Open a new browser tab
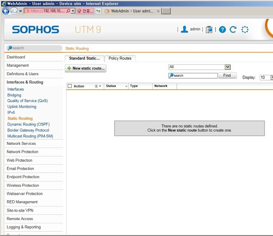The width and height of the screenshot is (273, 236). click(166, 11)
